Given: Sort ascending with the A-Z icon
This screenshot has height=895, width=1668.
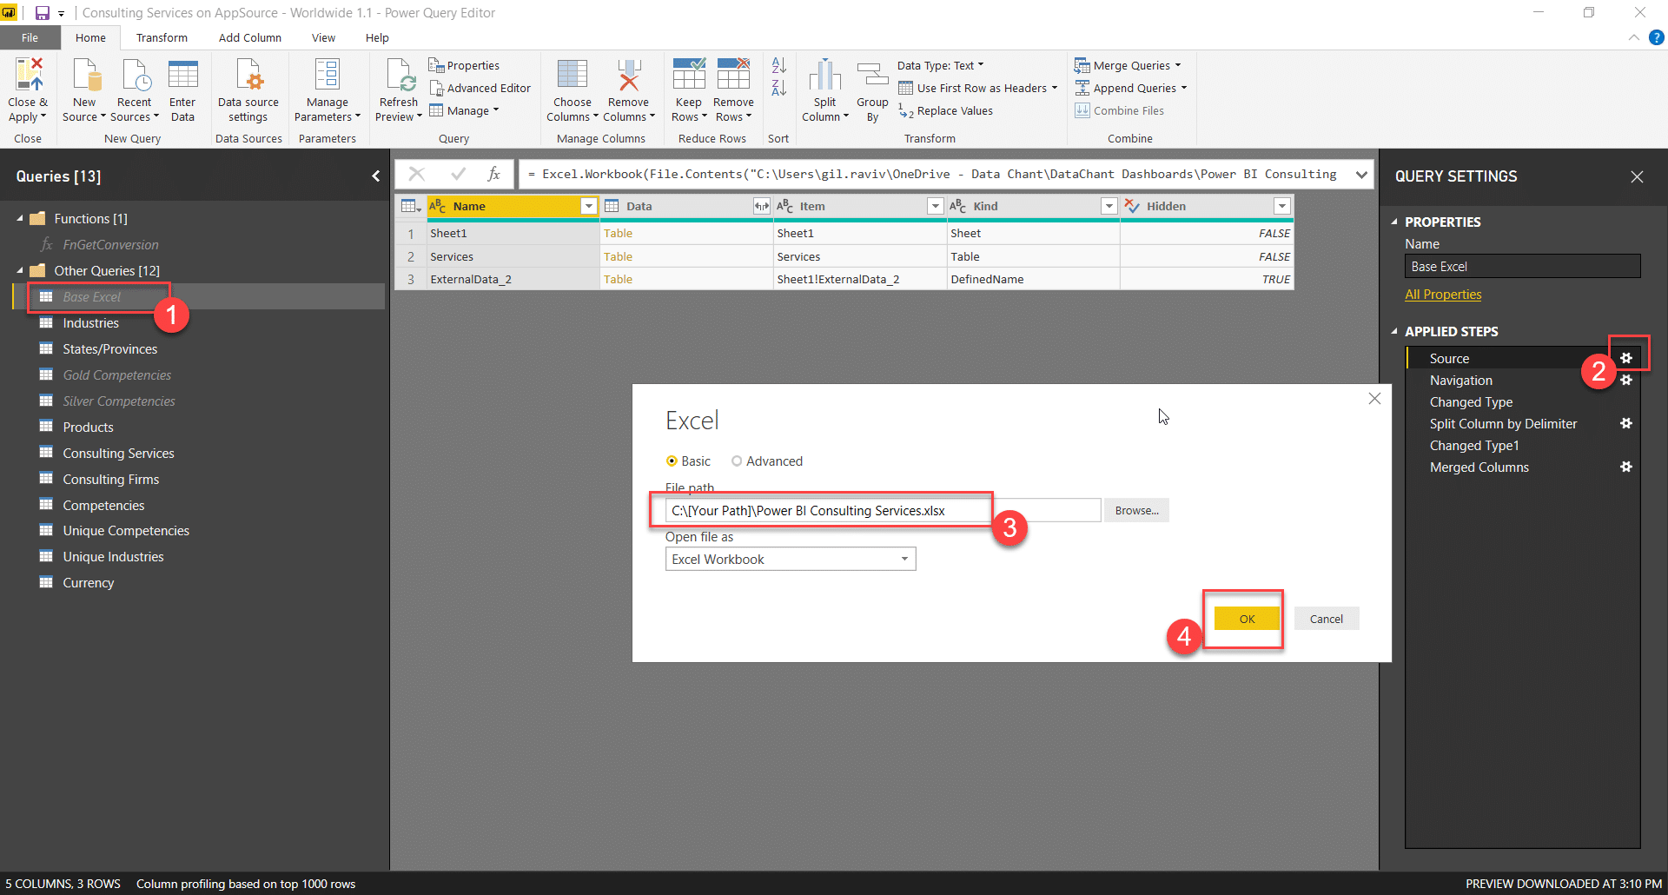Looking at the screenshot, I should tap(778, 66).
